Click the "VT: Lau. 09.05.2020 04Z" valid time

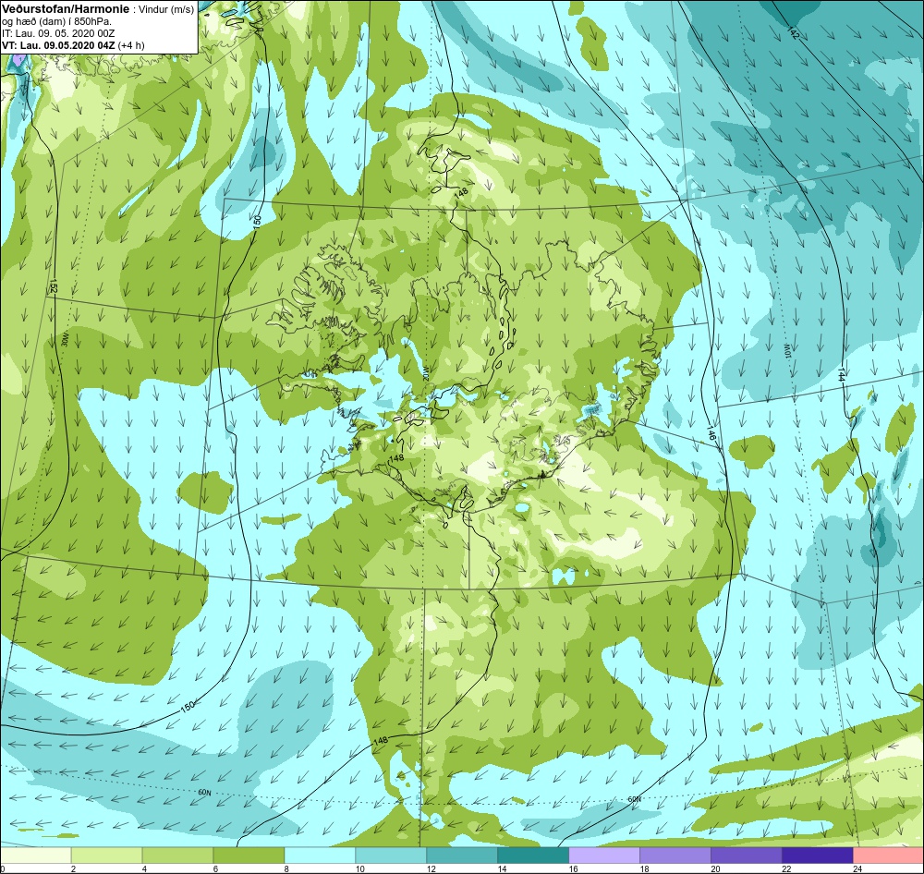click(58, 45)
